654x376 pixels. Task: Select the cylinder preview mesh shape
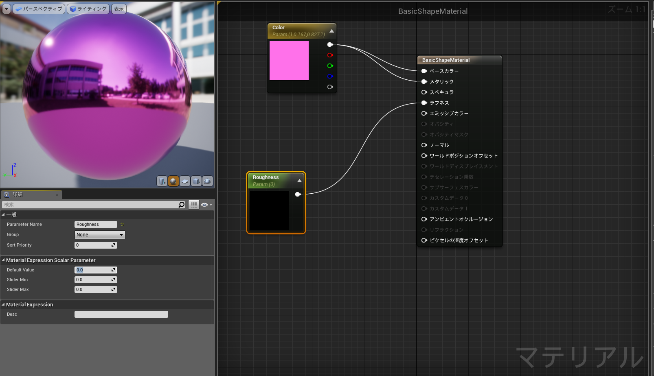tap(162, 181)
